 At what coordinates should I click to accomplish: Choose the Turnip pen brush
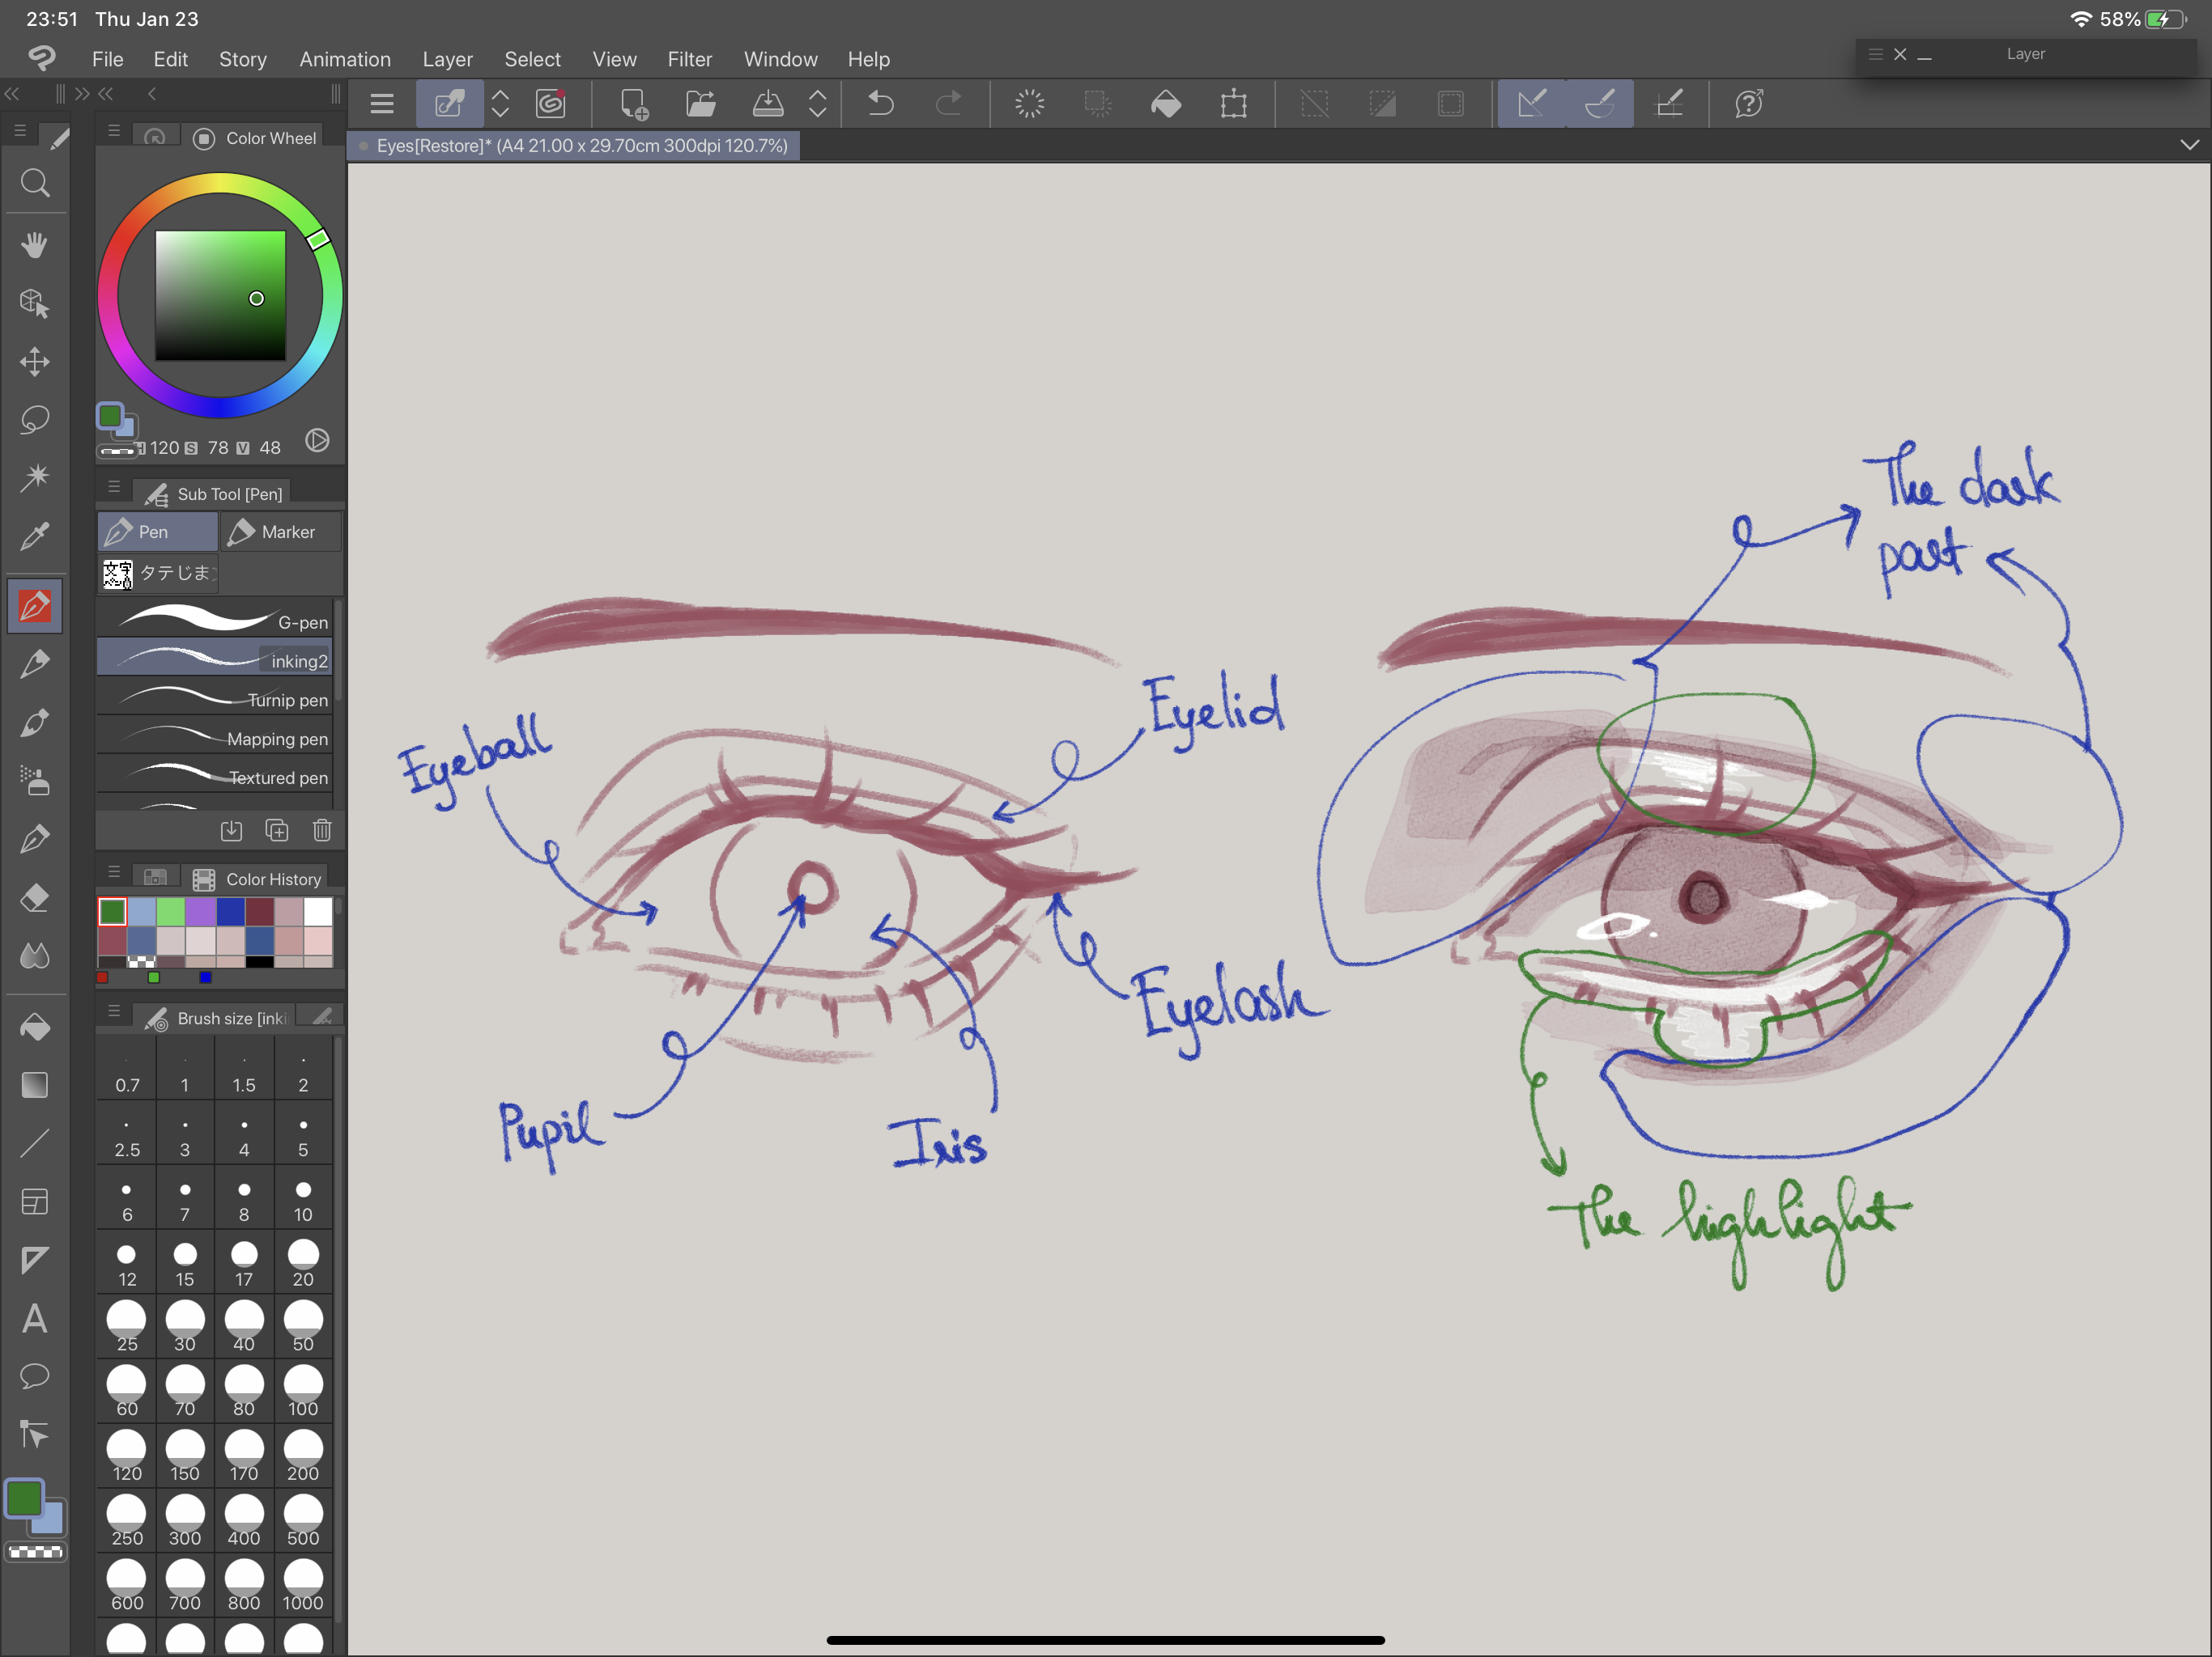[x=215, y=700]
